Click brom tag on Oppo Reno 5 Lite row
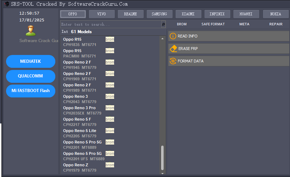Image resolution: width=290 pixels, height=177 pixels. click(x=110, y=131)
